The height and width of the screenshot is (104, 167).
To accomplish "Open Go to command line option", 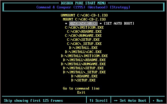I will (81, 88).
